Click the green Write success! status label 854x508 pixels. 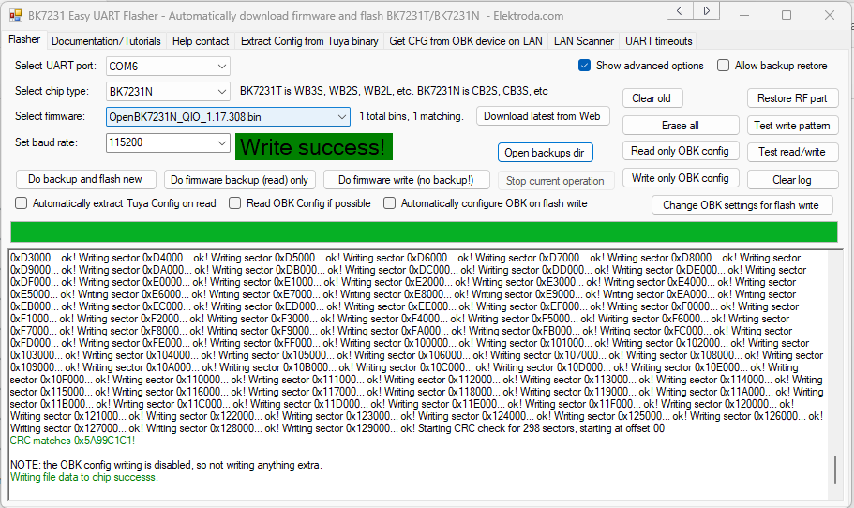314,147
